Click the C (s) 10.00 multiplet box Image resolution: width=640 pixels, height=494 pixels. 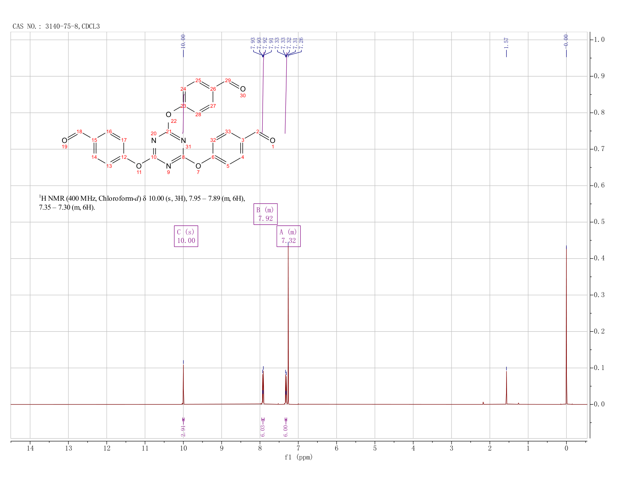coord(186,236)
